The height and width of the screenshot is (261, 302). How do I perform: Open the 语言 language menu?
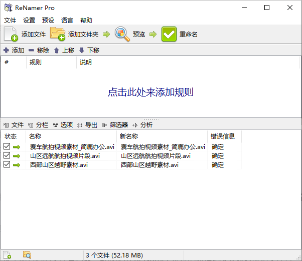pyautogui.click(x=67, y=20)
